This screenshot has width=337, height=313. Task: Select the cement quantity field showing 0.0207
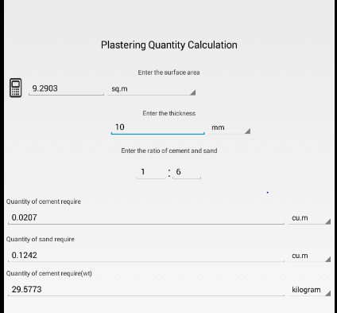146,217
